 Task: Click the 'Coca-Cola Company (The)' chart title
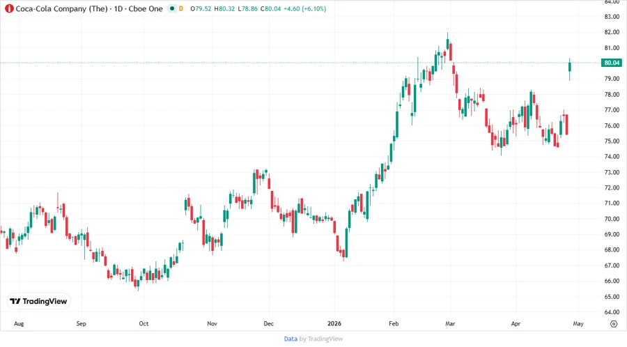[x=61, y=9]
